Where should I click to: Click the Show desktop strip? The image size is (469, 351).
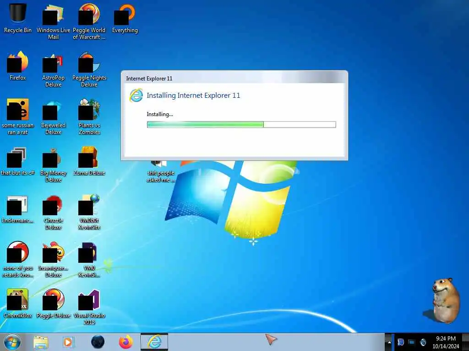point(465,342)
